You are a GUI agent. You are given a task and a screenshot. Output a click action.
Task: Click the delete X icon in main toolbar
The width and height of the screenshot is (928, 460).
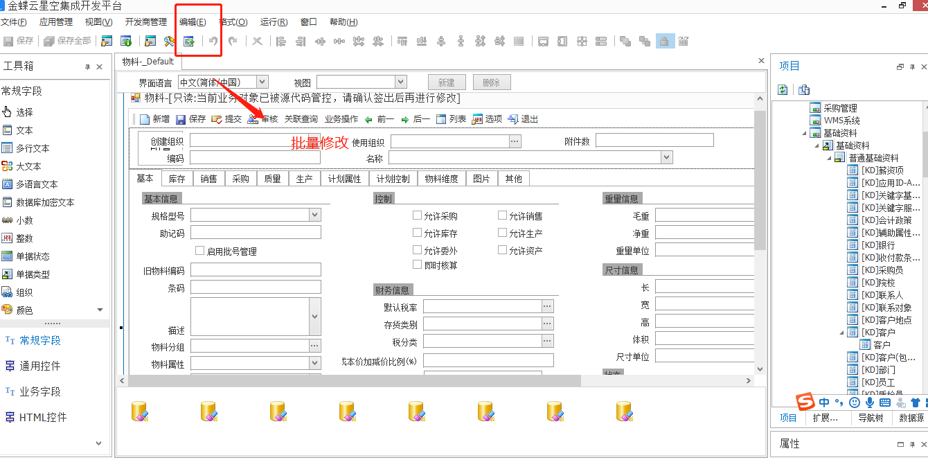click(x=257, y=41)
